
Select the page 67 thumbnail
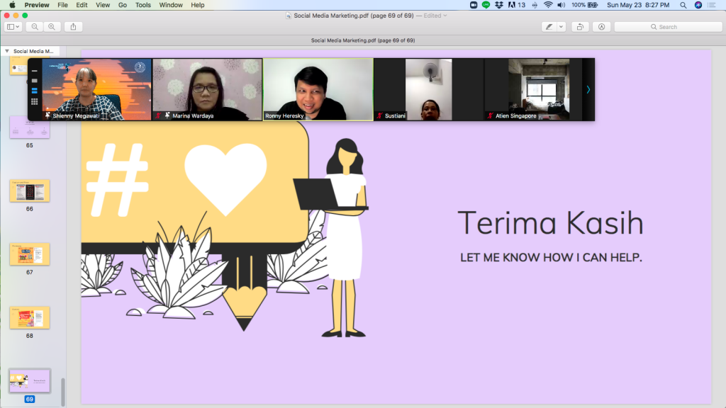pos(29,254)
